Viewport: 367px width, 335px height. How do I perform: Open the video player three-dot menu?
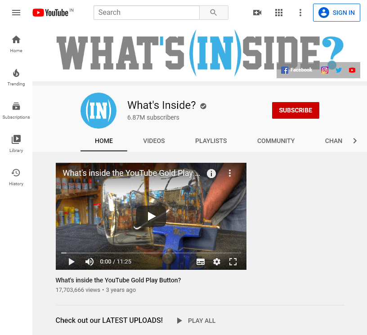pos(230,173)
